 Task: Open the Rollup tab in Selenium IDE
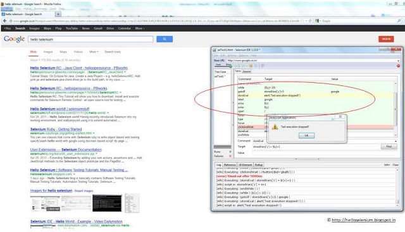[x=259, y=165]
